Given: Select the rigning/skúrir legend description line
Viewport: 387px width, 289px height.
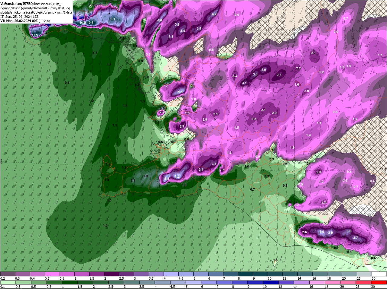Looking at the screenshot, I should click(x=35, y=8).
